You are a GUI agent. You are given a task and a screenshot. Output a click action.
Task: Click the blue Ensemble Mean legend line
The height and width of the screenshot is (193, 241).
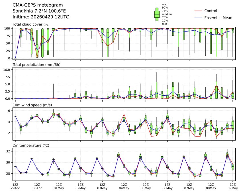pyautogui.click(x=198, y=18)
